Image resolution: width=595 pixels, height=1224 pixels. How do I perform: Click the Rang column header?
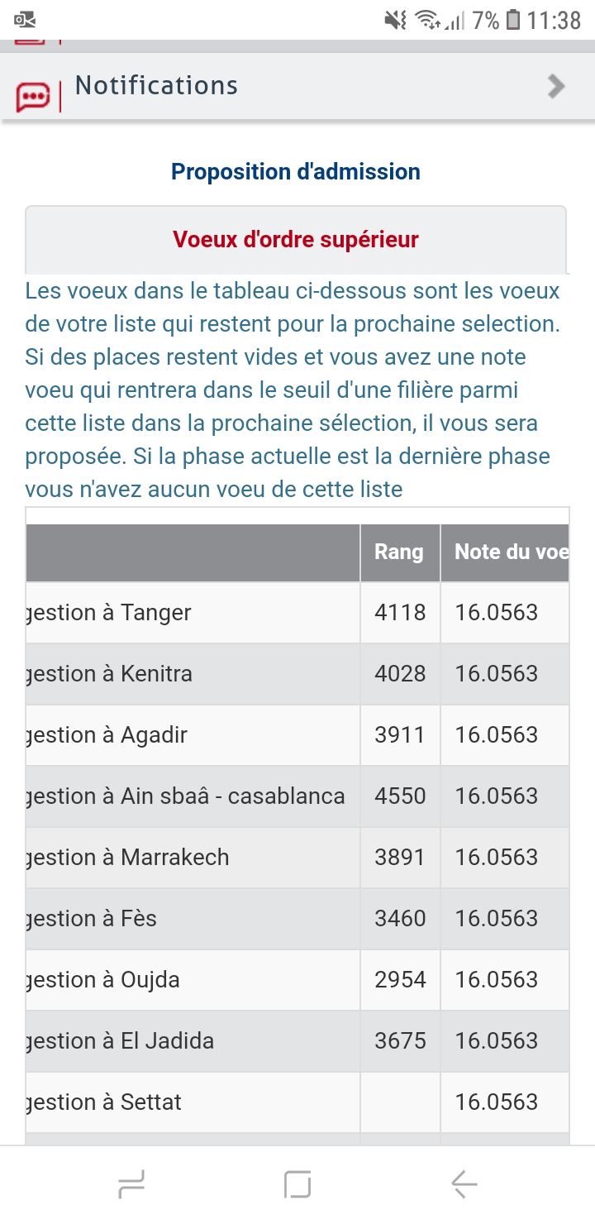399,552
